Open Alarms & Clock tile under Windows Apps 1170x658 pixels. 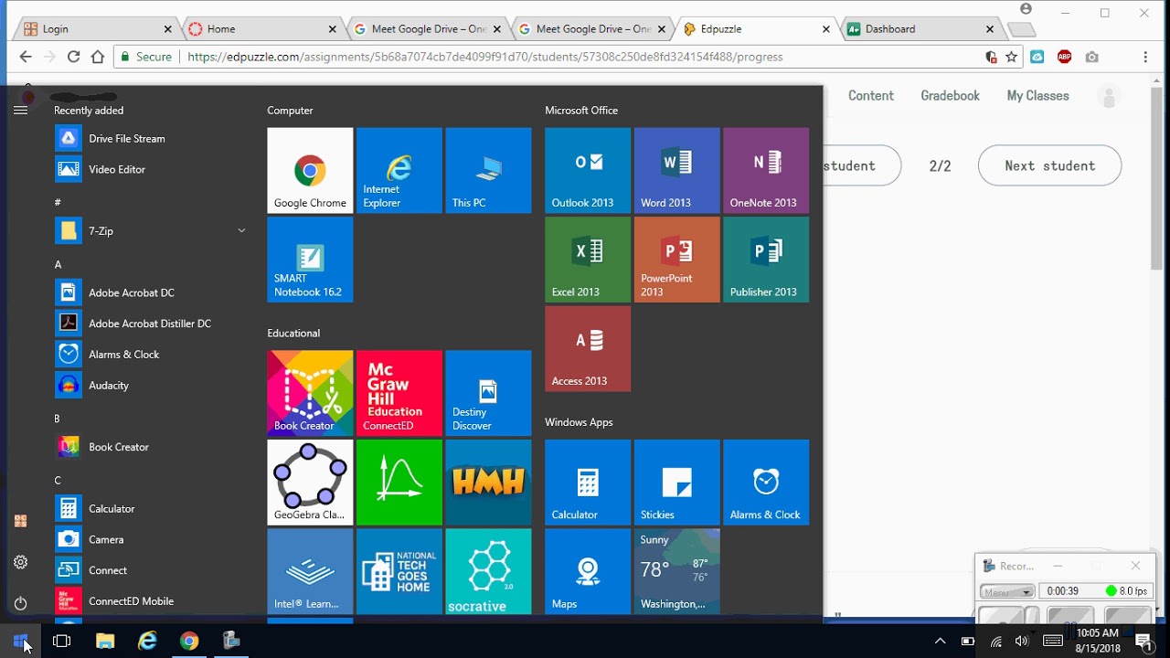(x=766, y=483)
